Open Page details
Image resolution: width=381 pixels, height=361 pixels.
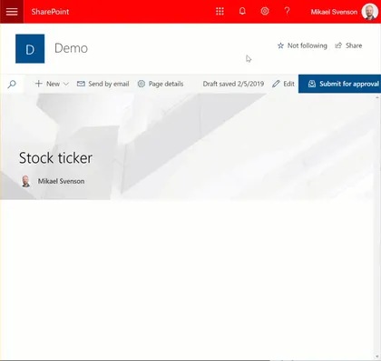click(161, 84)
